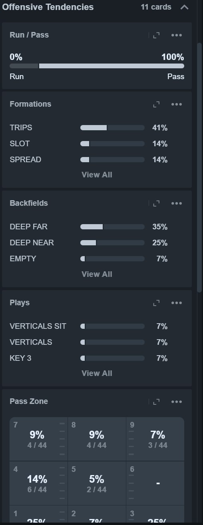Expand the Backfields card
Image resolution: width=203 pixels, height=525 pixels.
click(x=156, y=203)
